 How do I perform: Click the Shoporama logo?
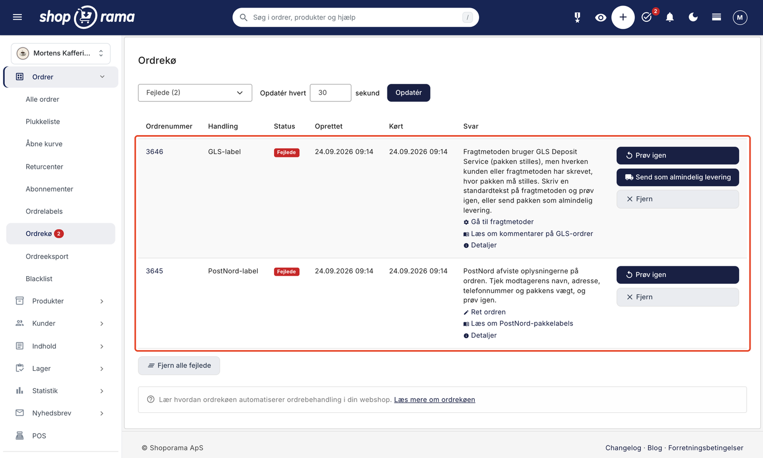(87, 17)
